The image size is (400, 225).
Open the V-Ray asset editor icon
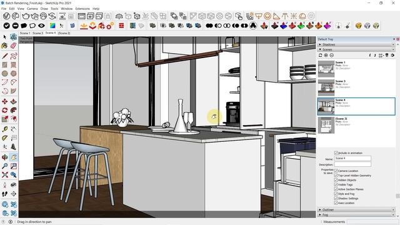click(x=6, y=16)
